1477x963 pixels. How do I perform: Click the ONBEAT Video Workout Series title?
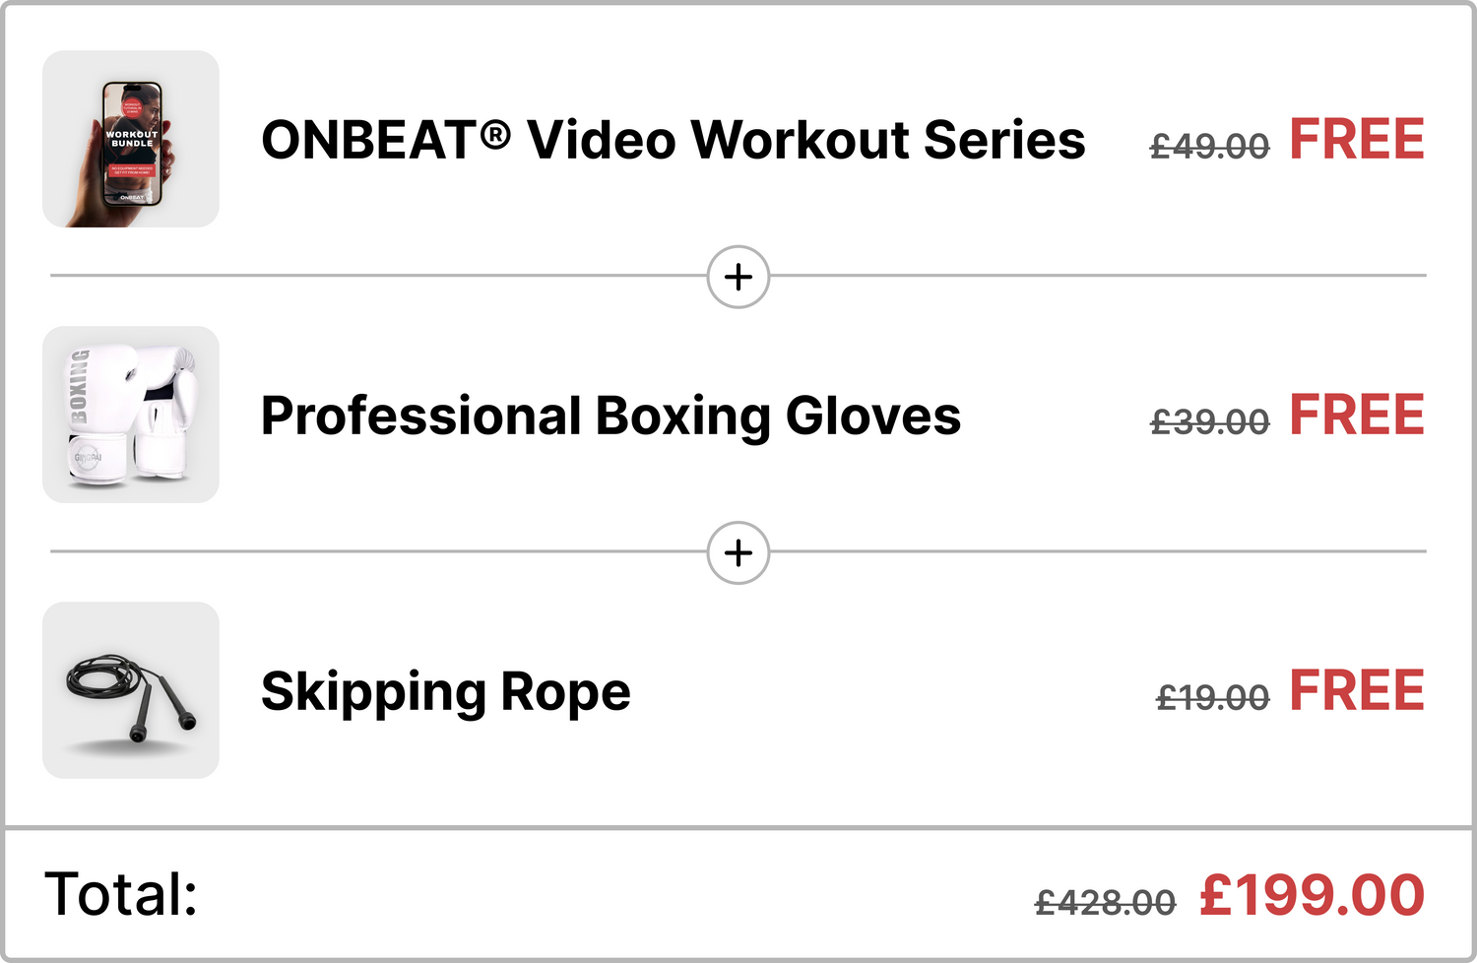coord(673,140)
